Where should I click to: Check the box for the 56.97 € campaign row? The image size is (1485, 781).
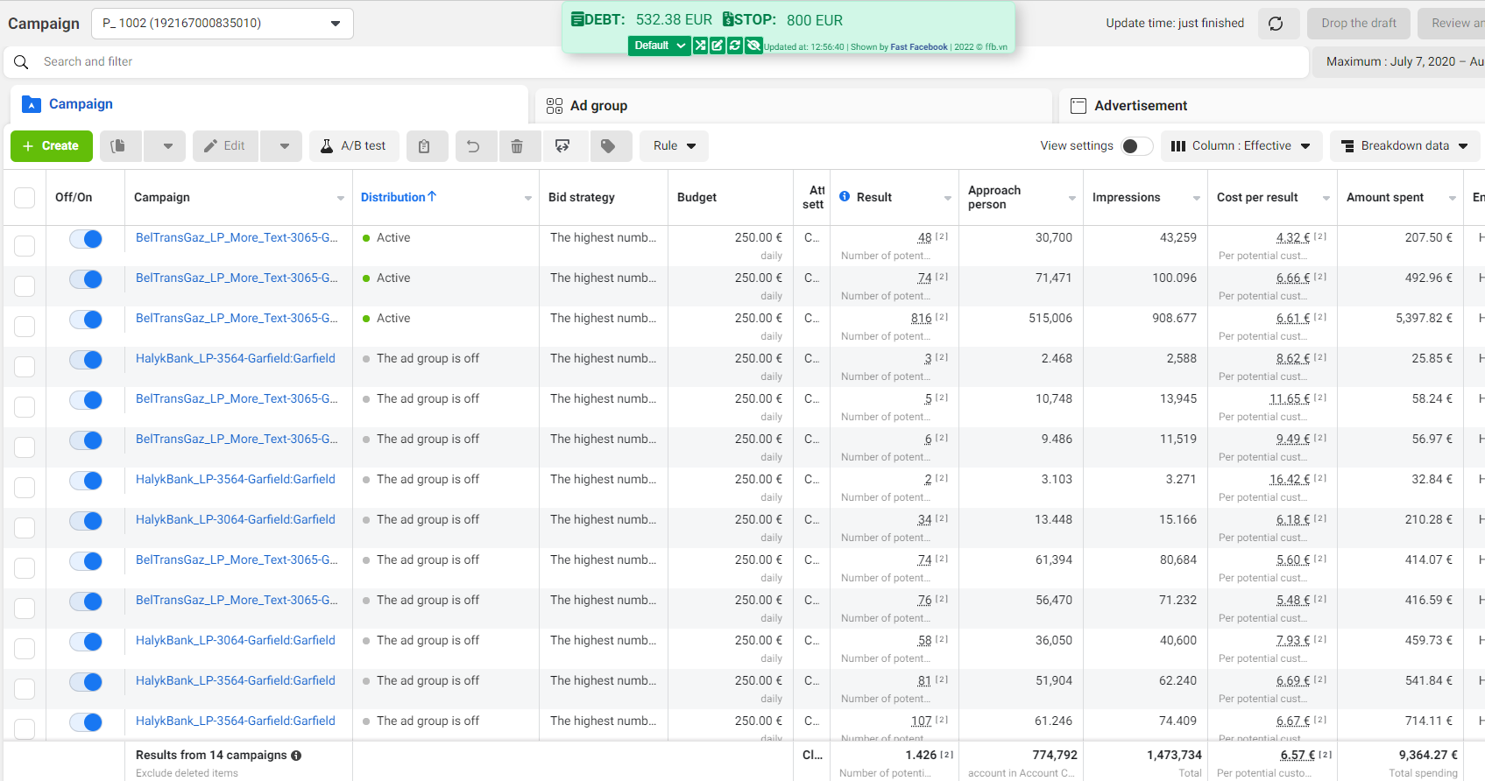pos(25,447)
